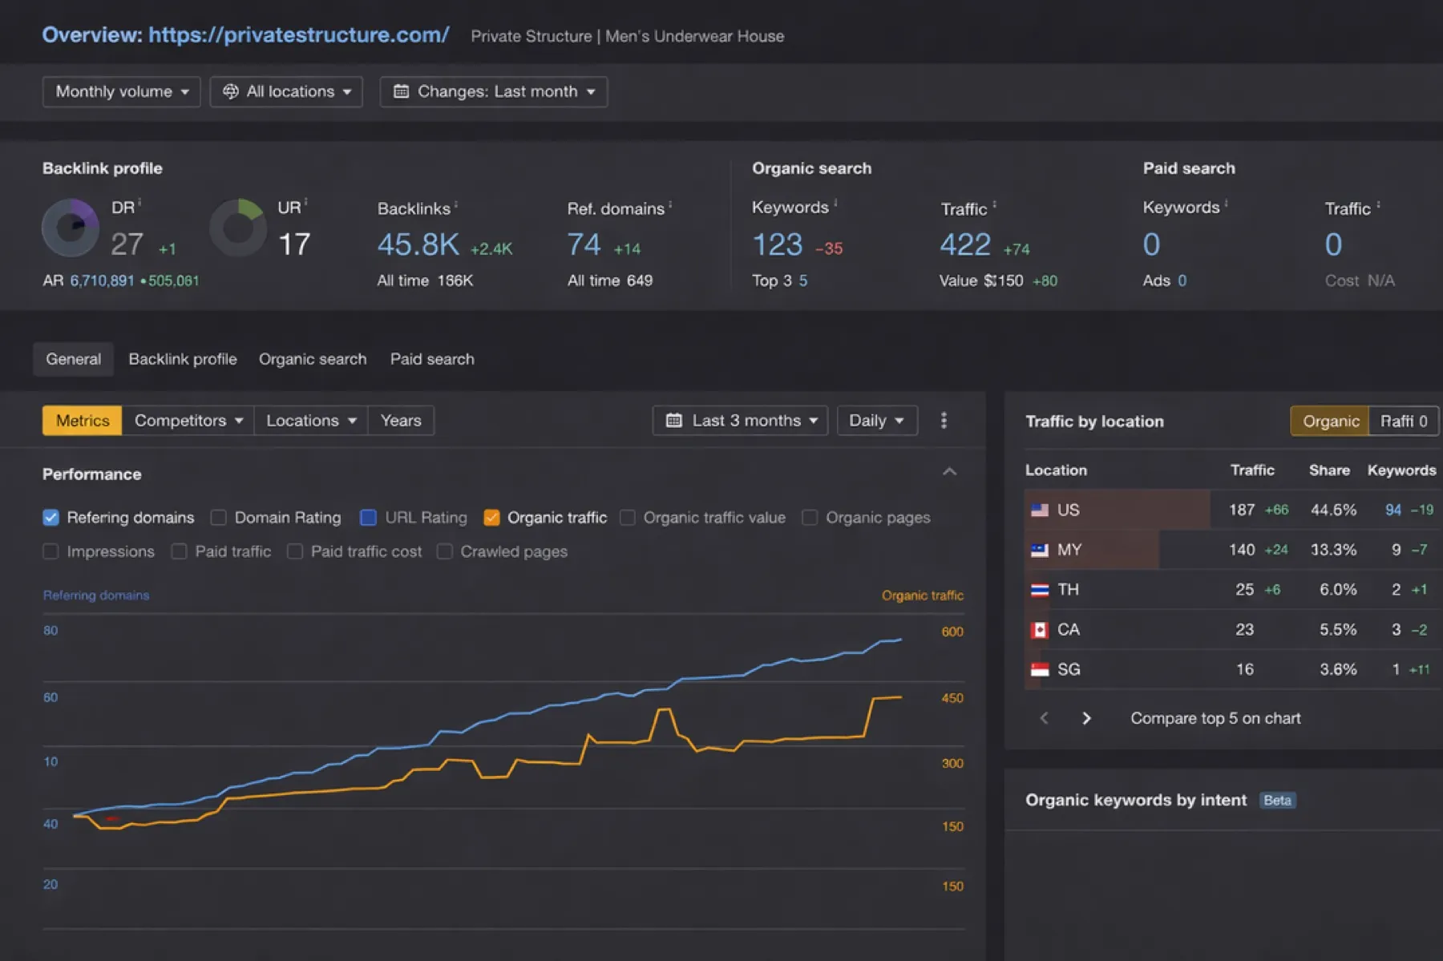The image size is (1443, 961).
Task: Select the Metrics chart tab
Action: pos(83,420)
